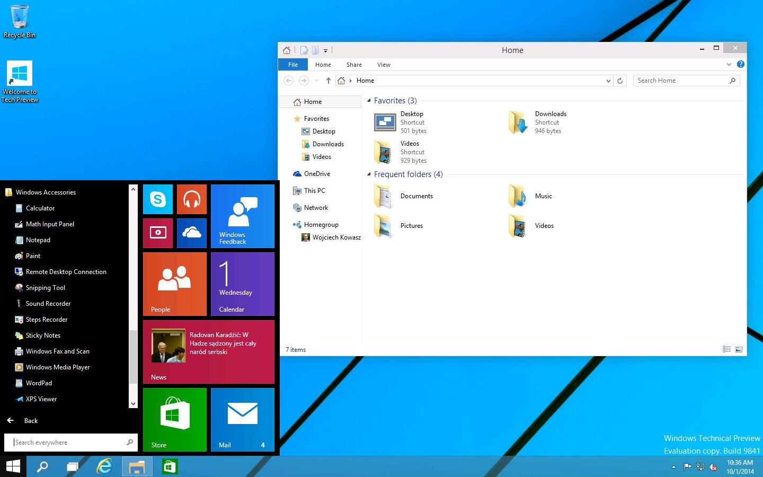Open the Skype tile
This screenshot has width=763, height=477.
[x=158, y=199]
